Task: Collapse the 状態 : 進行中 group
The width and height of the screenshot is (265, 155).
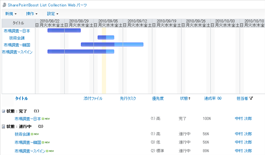Action: pos(3,126)
